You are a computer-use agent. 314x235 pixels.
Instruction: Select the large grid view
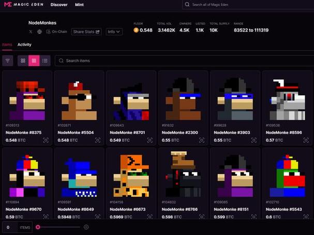[x=34, y=60]
